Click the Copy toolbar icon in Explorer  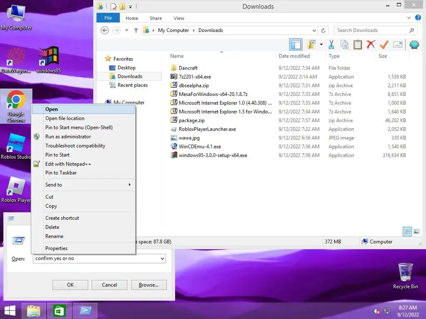coord(344,44)
